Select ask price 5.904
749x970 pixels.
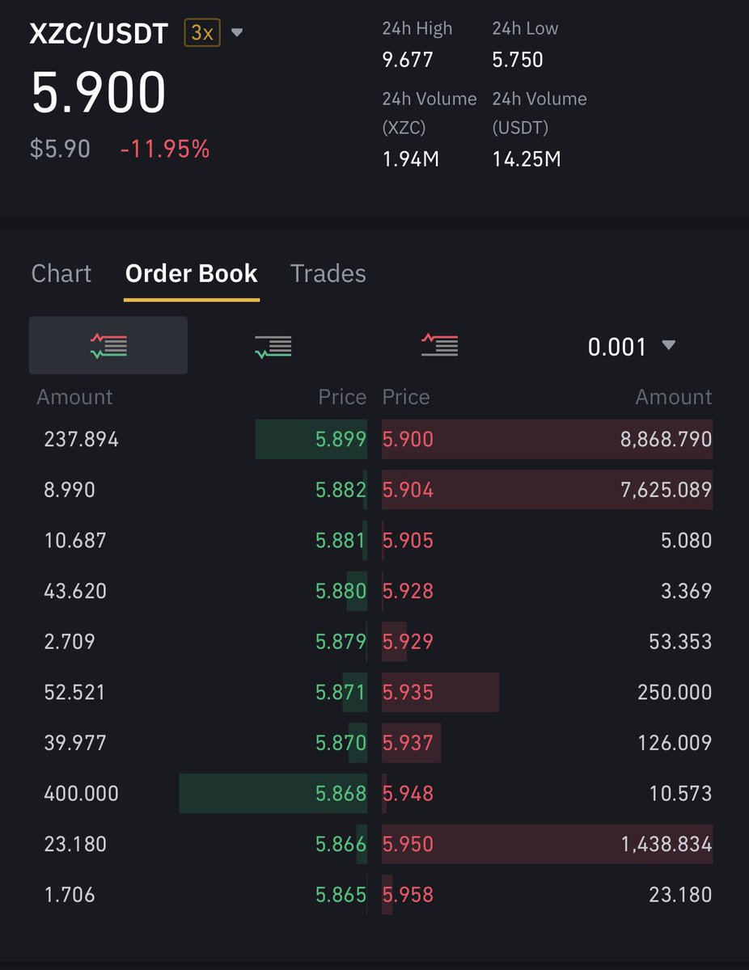tap(408, 490)
